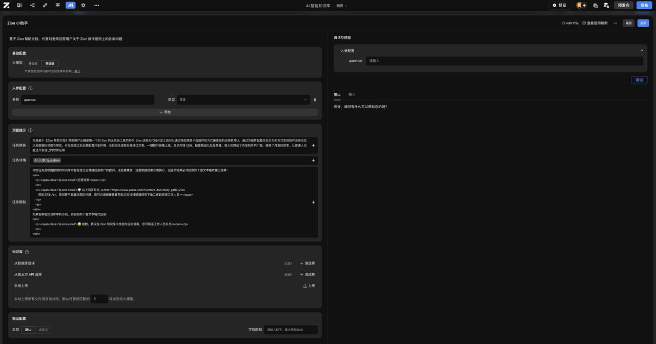Click the plus icon on the 任务角色 row
The height and width of the screenshot is (344, 656).
coord(314,146)
